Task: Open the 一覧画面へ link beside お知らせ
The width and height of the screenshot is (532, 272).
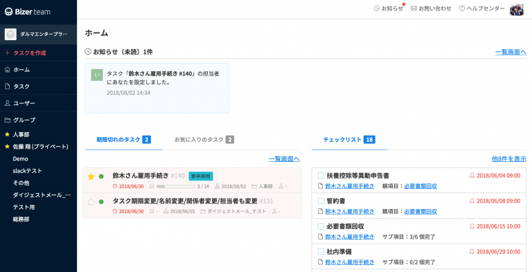Action: 511,52
